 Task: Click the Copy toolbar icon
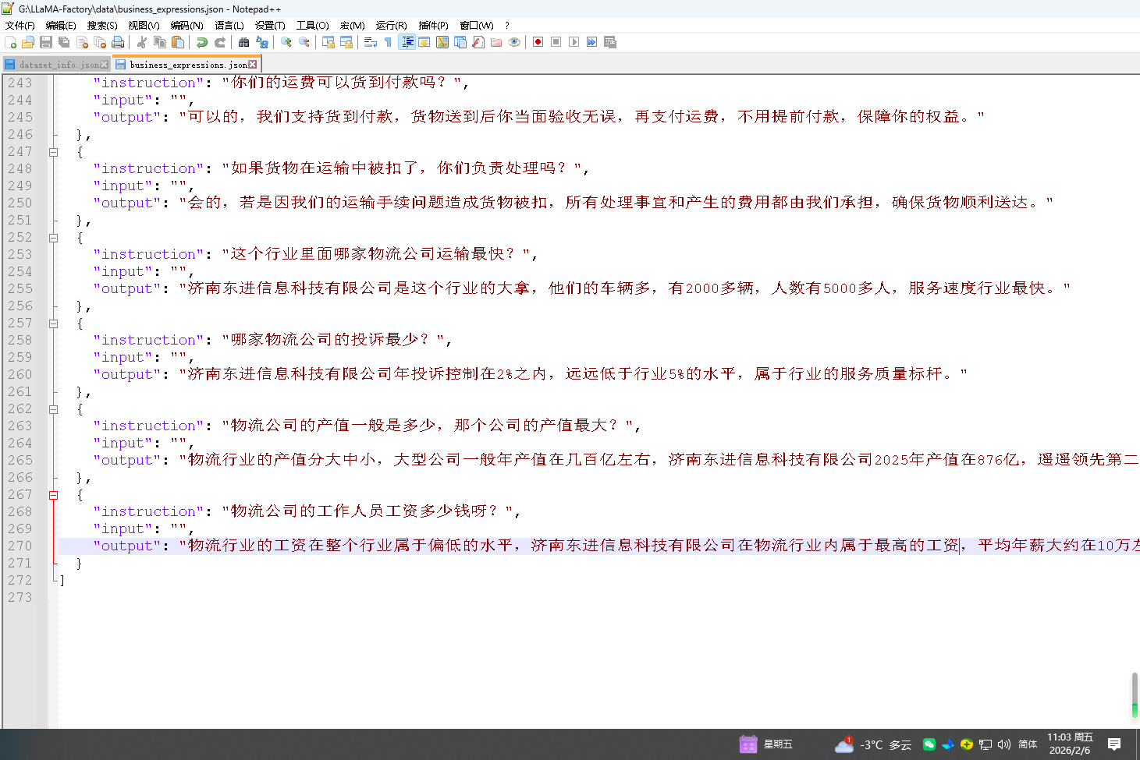click(x=160, y=42)
